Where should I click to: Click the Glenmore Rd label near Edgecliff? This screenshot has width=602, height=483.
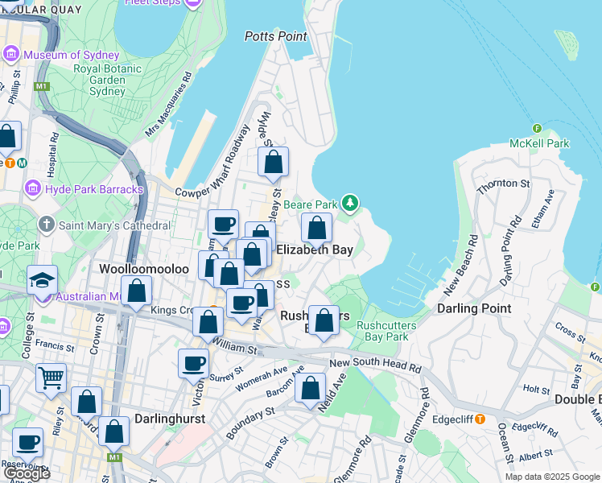[x=417, y=415]
